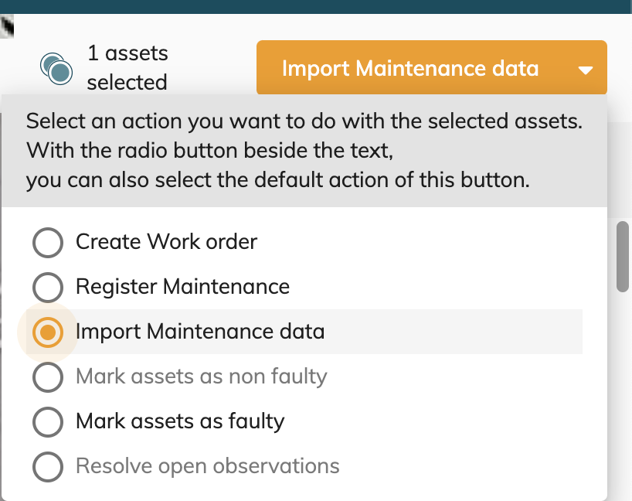Select the Mark assets as non faulty radio
This screenshot has height=501, width=632.
coord(48,377)
